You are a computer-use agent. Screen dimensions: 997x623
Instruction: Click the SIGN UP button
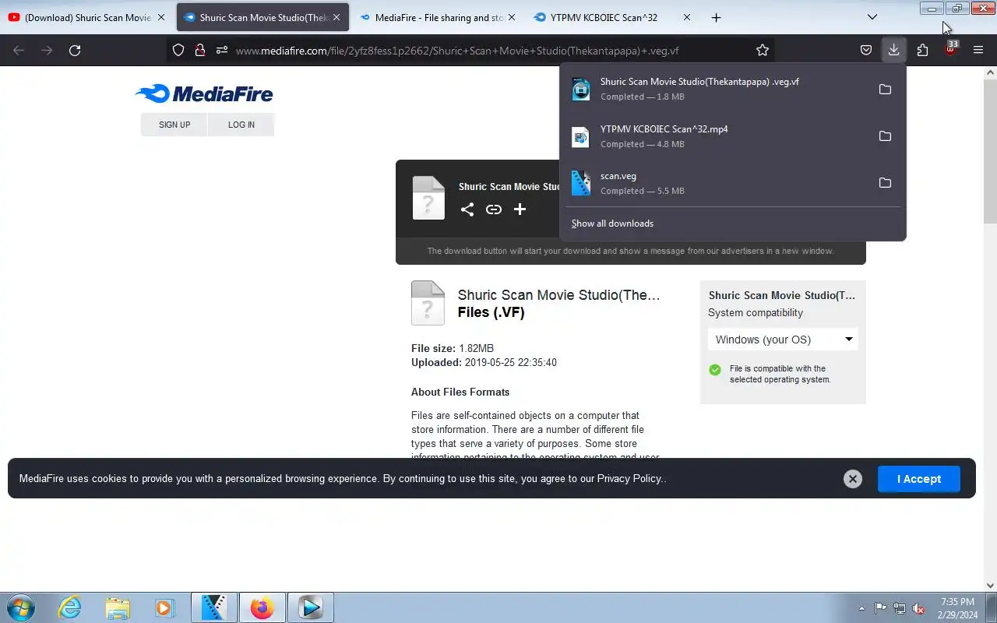174,125
